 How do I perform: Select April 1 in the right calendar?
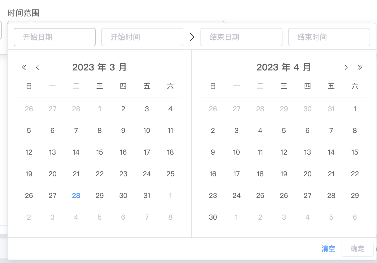pos(355,109)
